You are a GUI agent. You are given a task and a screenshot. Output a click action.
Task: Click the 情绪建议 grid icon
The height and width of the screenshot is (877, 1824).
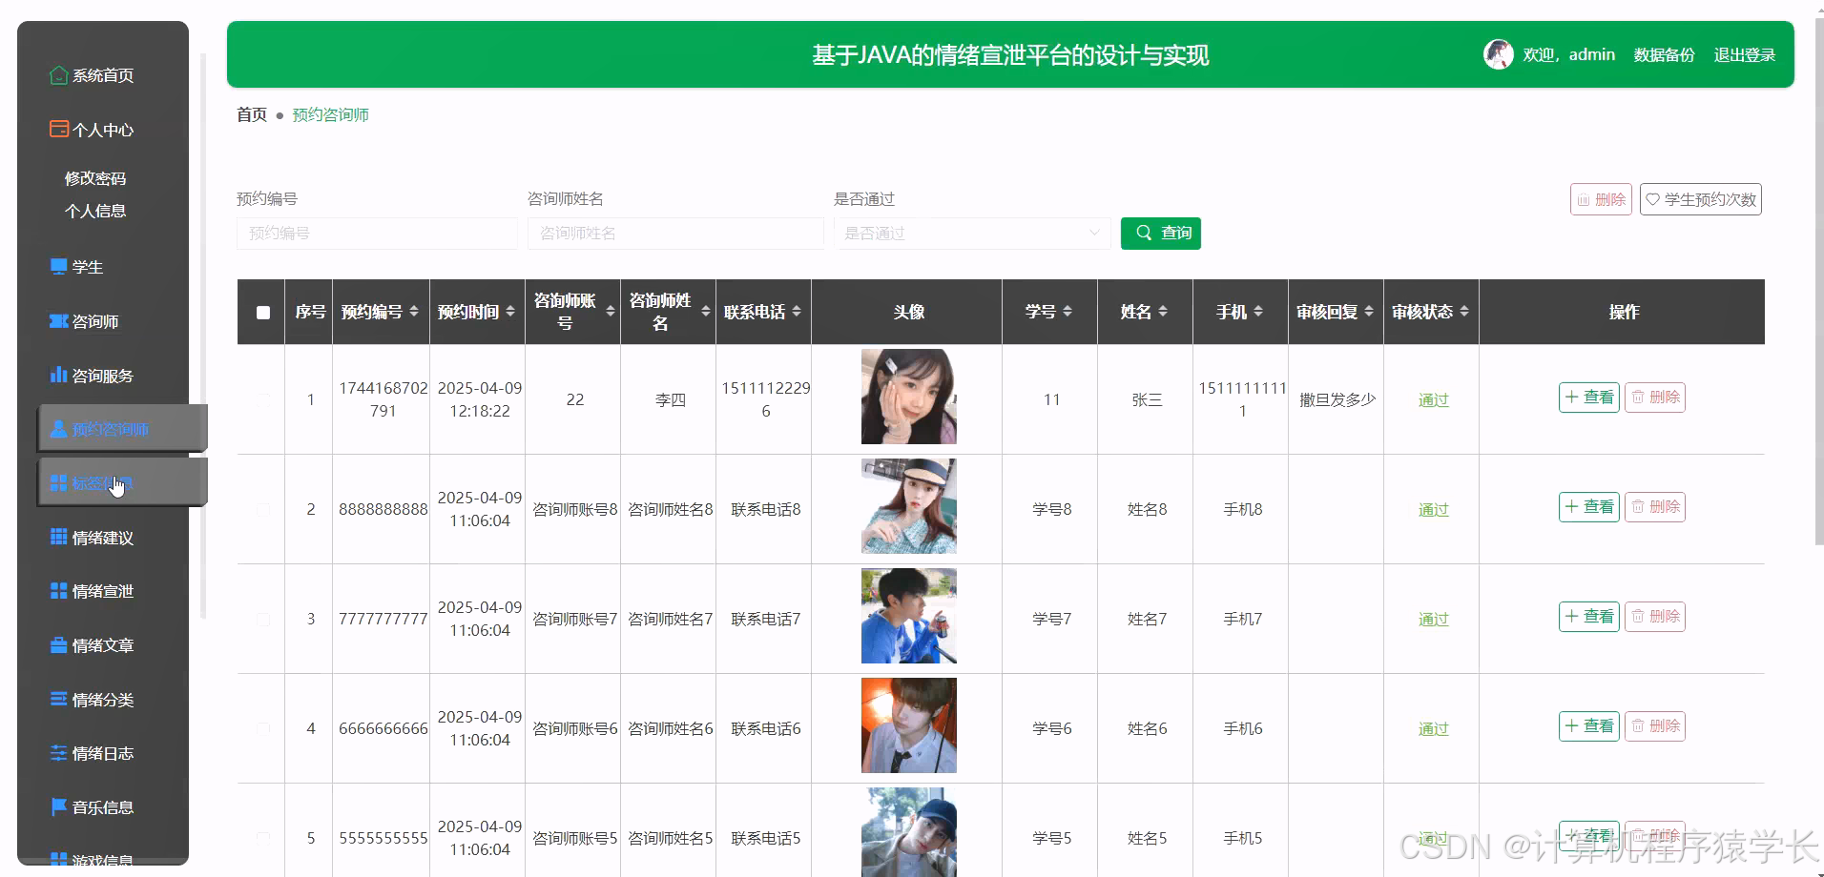59,537
